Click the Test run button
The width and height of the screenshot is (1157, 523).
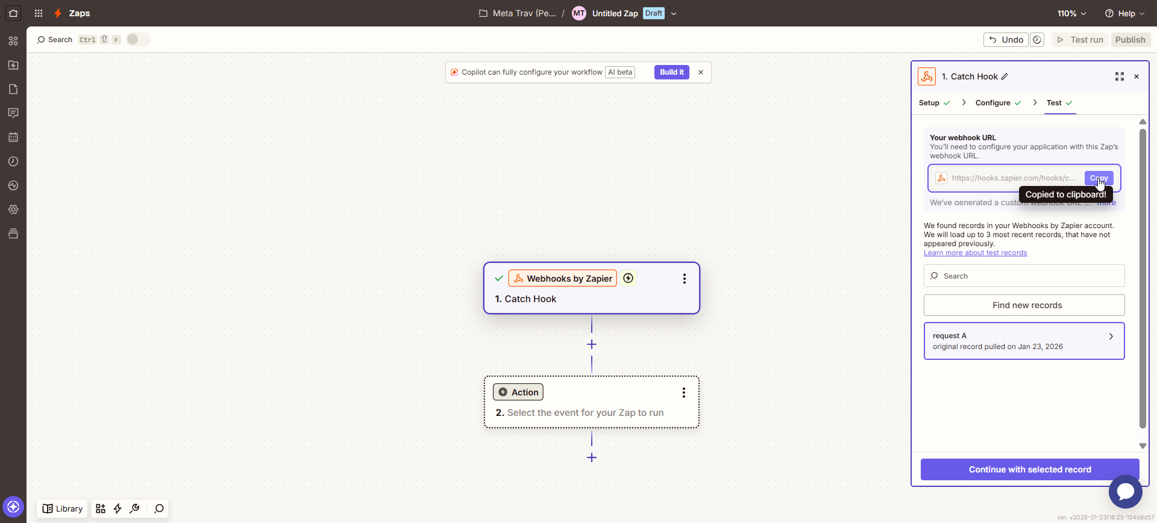[x=1080, y=40]
